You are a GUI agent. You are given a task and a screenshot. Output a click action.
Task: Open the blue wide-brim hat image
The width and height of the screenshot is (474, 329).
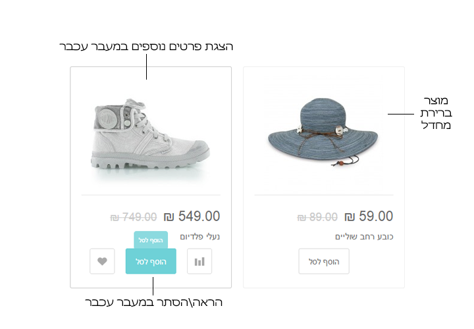(323, 132)
